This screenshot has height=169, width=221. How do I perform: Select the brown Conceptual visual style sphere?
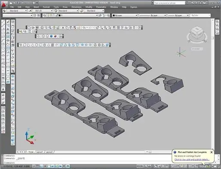pyautogui.click(x=55, y=36)
